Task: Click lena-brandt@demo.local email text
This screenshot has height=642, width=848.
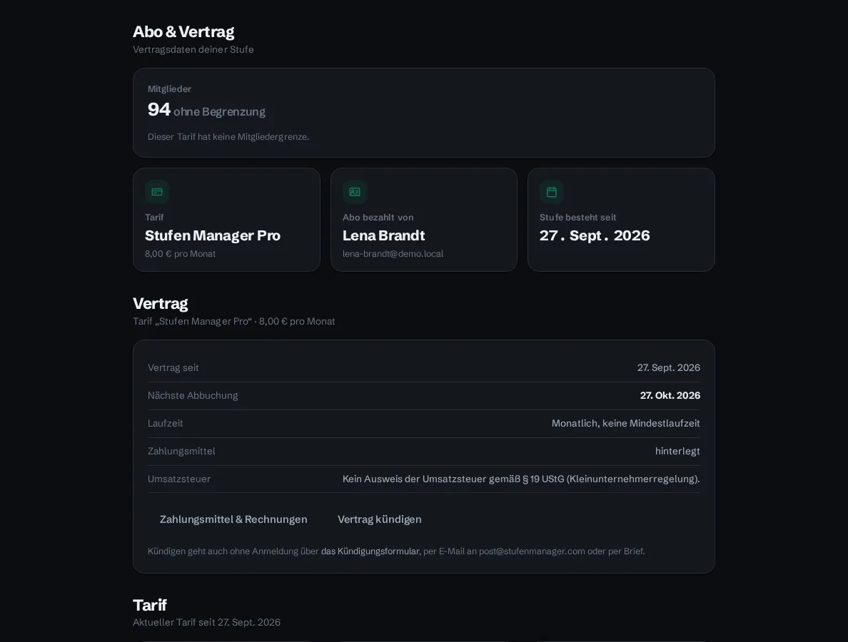Action: coord(393,254)
